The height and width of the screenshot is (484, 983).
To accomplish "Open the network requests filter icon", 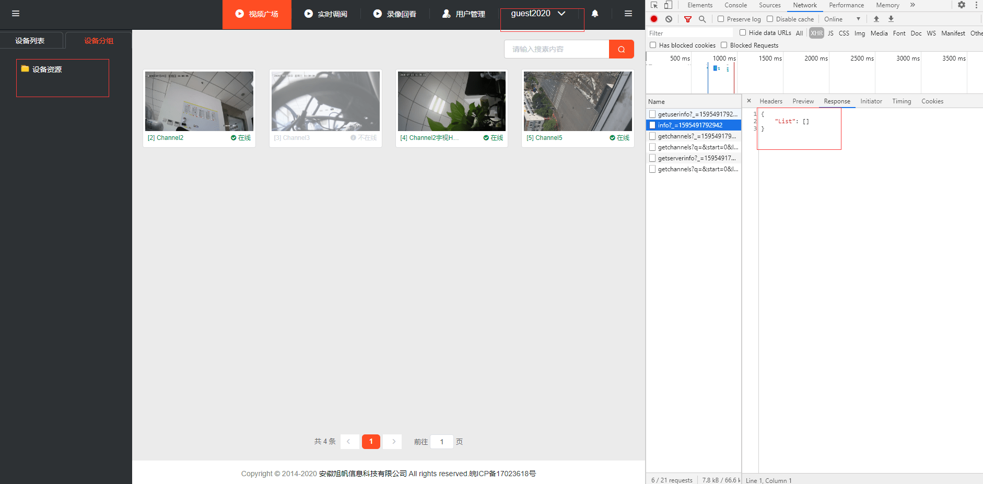I will 687,19.
